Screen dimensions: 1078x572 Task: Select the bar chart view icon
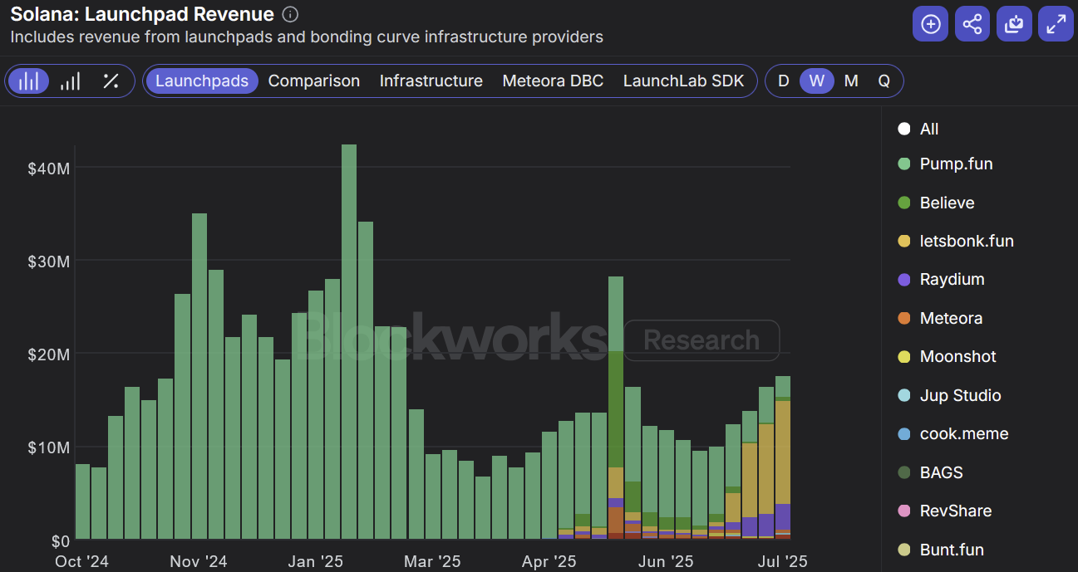pyautogui.click(x=29, y=81)
